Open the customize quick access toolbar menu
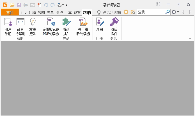Image resolution: width=195 pixels, height=120 pixels. (66, 5)
